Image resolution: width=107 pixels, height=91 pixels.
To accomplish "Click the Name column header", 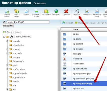I will click(75, 29).
